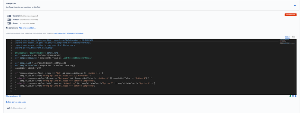Toggle the Writable switch to readonly

9,20
